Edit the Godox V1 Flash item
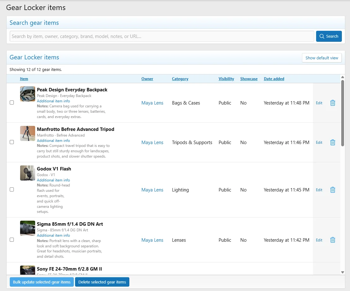This screenshot has width=350, height=291. pos(319,190)
